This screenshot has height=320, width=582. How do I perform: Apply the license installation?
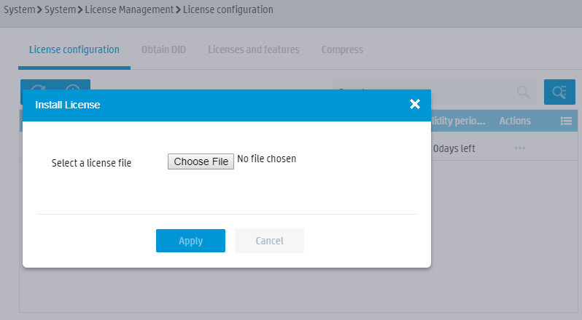click(190, 241)
